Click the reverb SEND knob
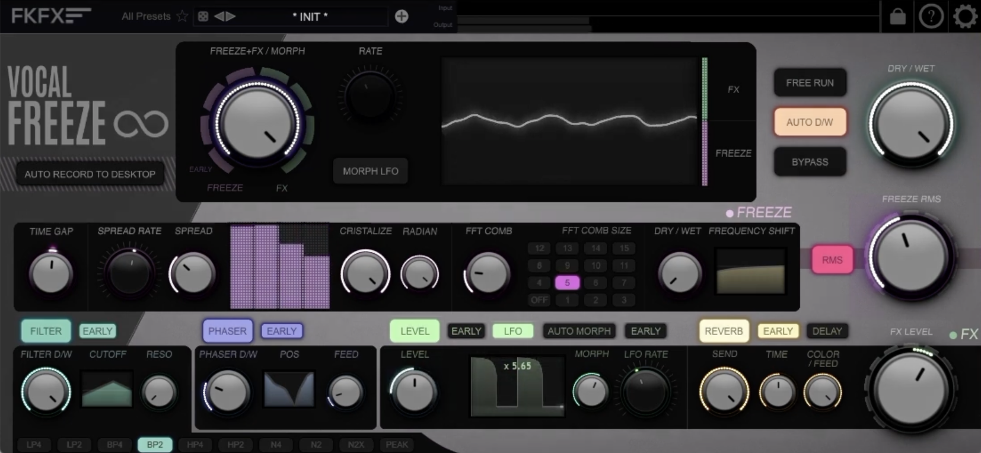This screenshot has height=453, width=981. click(724, 391)
